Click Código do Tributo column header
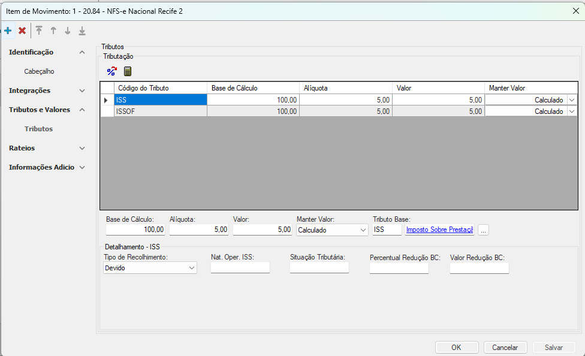The height and width of the screenshot is (356, 585). point(161,88)
